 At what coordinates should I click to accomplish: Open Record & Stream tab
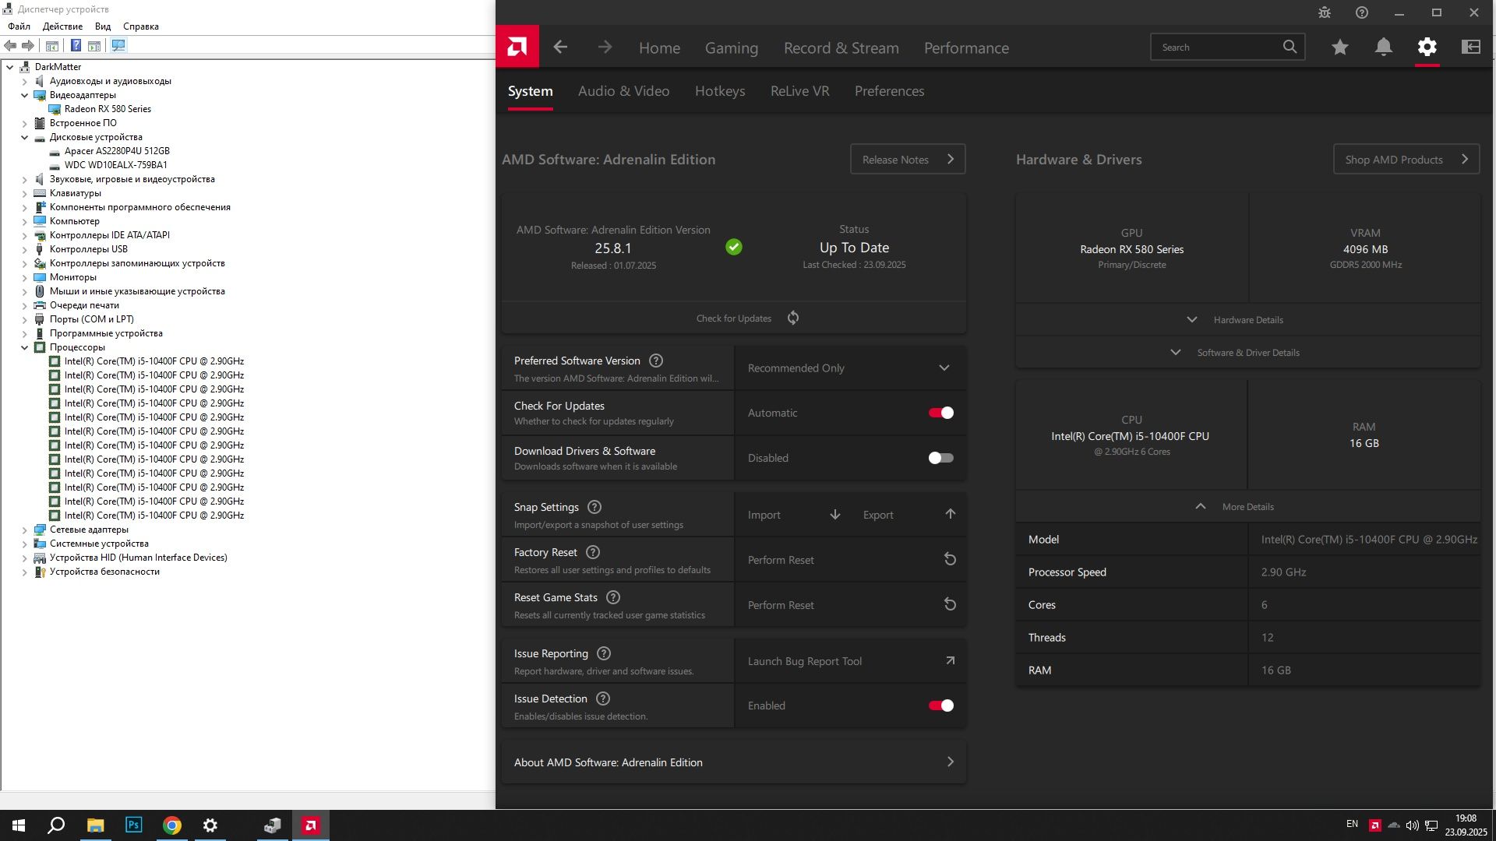(841, 48)
